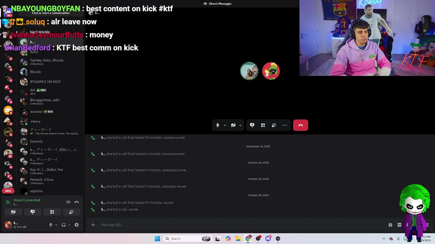The width and height of the screenshot is (435, 244).
Task: Open the yellow Discord logo server icon
Action: (8, 110)
